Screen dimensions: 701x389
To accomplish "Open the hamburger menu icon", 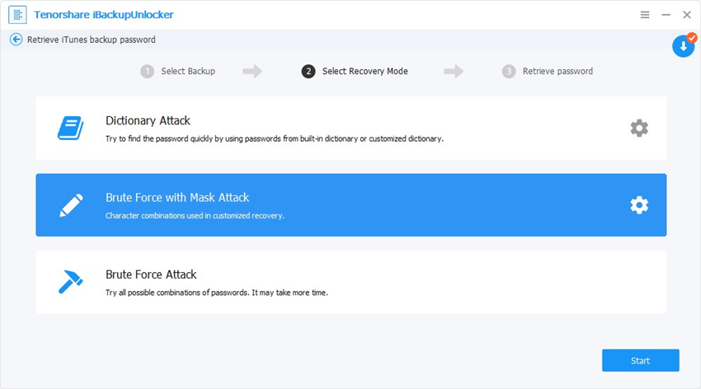I will (x=645, y=15).
